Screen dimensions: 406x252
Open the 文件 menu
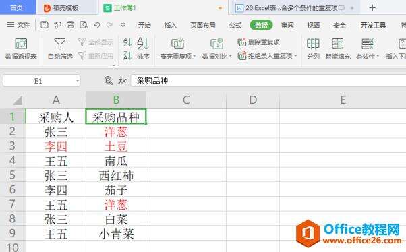tap(18, 25)
